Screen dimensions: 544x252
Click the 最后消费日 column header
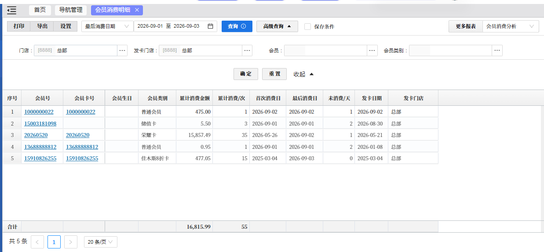click(305, 98)
